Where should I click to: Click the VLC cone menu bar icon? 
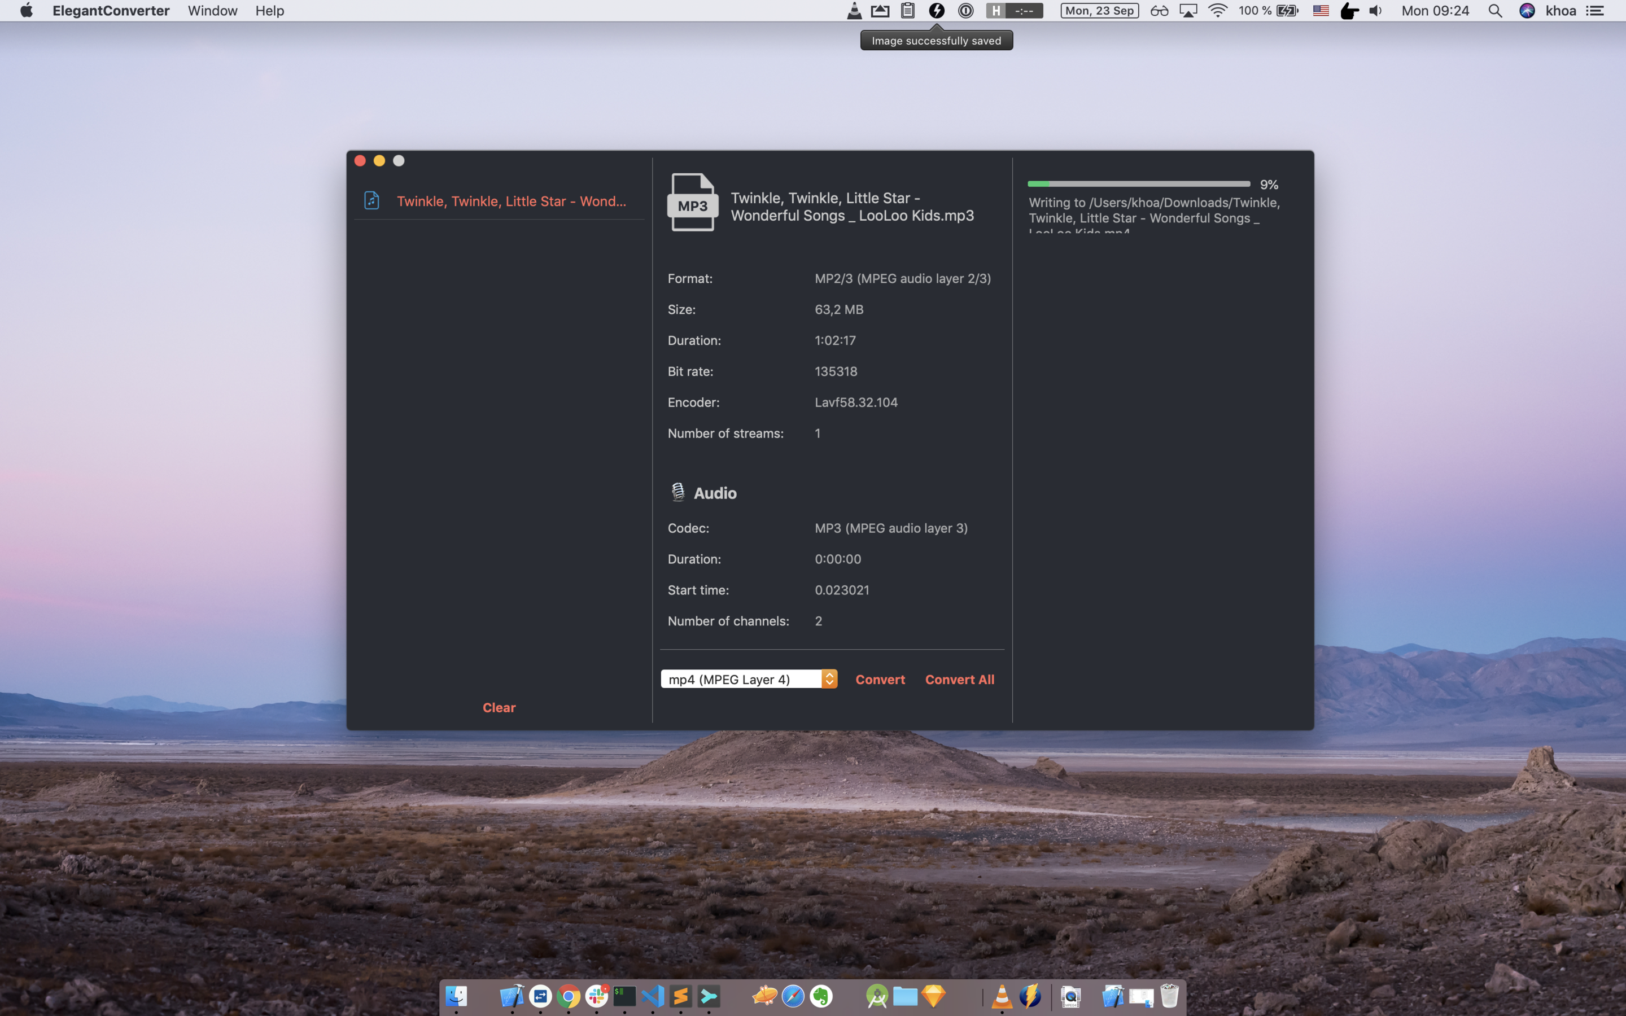(854, 11)
